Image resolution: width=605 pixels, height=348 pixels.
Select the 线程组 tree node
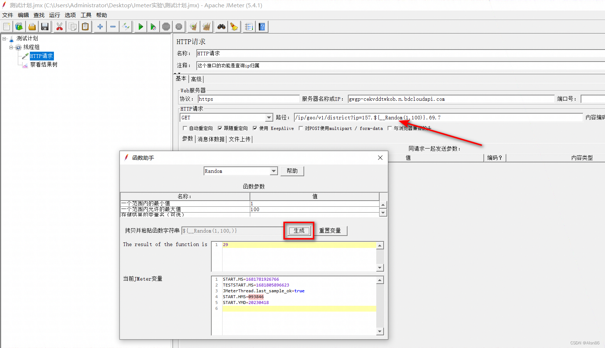pos(31,47)
